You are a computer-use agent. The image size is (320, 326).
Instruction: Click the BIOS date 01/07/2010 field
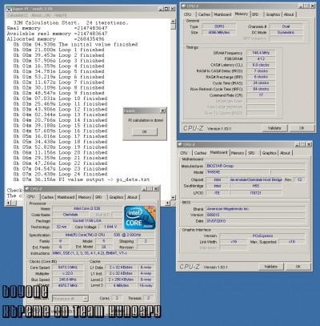[x=256, y=221]
